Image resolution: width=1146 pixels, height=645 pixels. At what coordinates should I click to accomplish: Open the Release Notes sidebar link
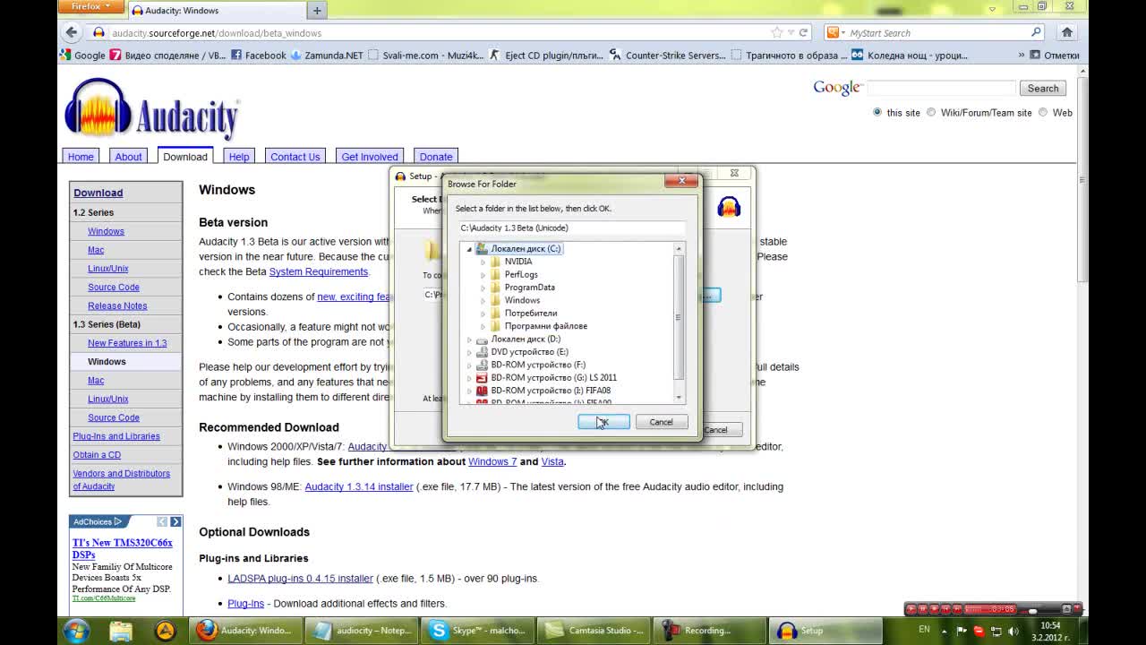tap(117, 305)
